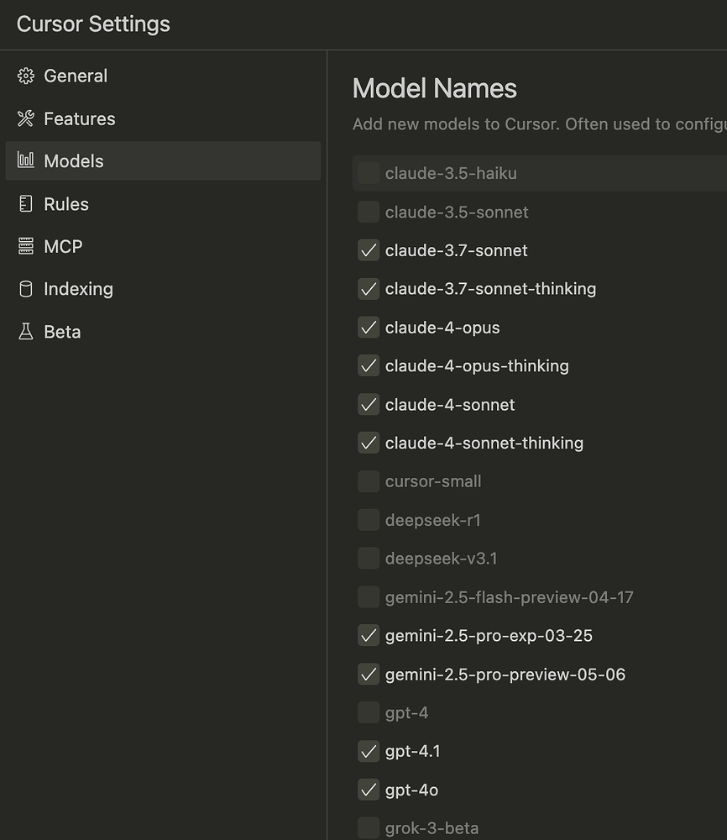Click the Cursor Settings title

93,24
